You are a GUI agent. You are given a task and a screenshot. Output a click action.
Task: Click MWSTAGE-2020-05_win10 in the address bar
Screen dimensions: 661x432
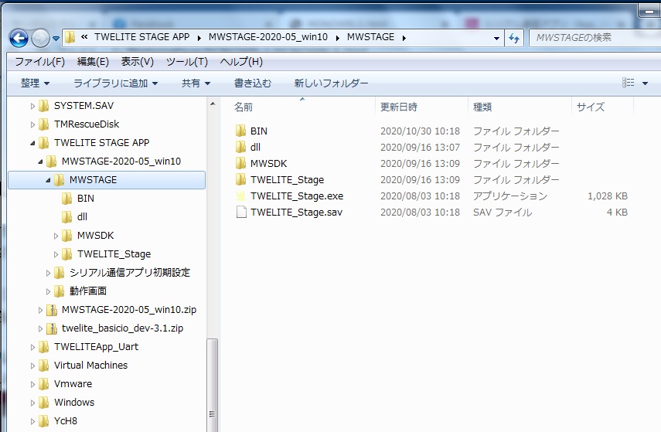(268, 37)
